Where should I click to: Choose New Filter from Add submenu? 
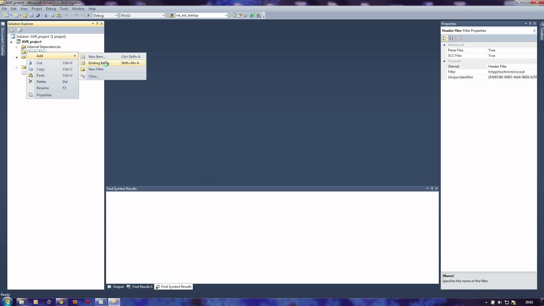tap(113, 69)
